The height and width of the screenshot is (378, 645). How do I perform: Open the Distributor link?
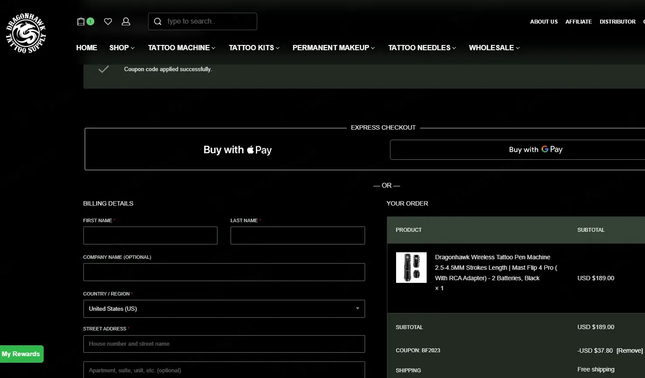(617, 21)
